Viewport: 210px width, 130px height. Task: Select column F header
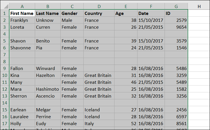click(151, 6)
